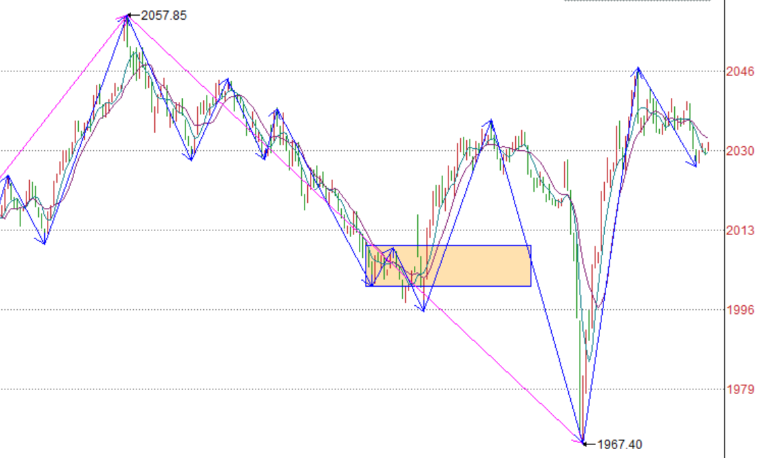The height and width of the screenshot is (458, 772).
Task: Select the blue zigzag peak touching 2046 gridline
Action: tap(637, 69)
